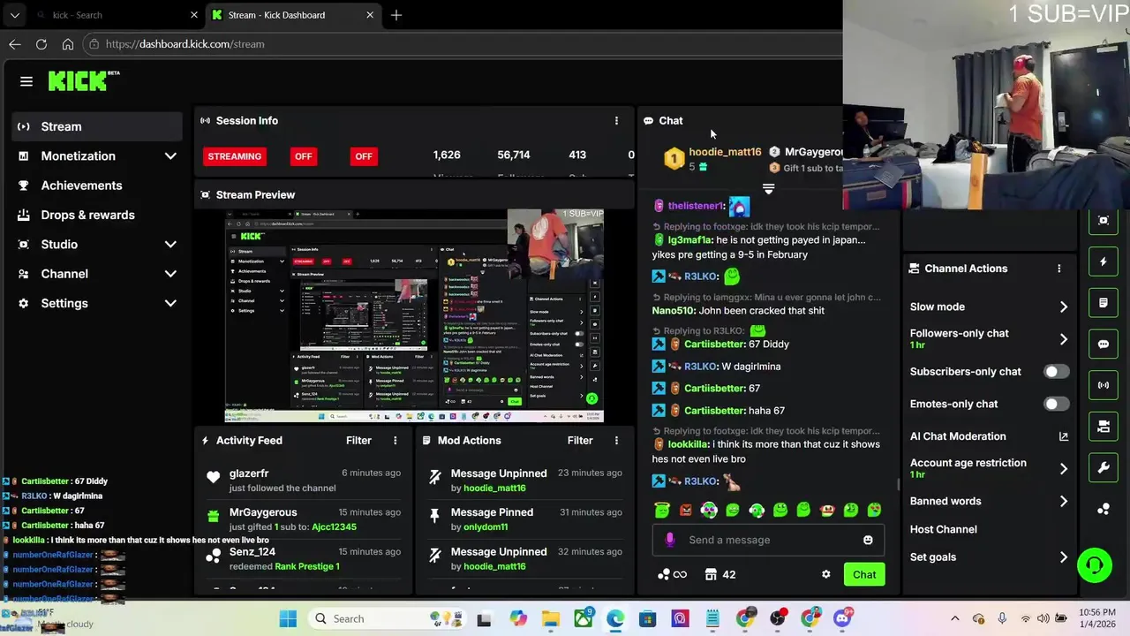Open OBS Studio from taskbar
The width and height of the screenshot is (1130, 636).
point(778,618)
